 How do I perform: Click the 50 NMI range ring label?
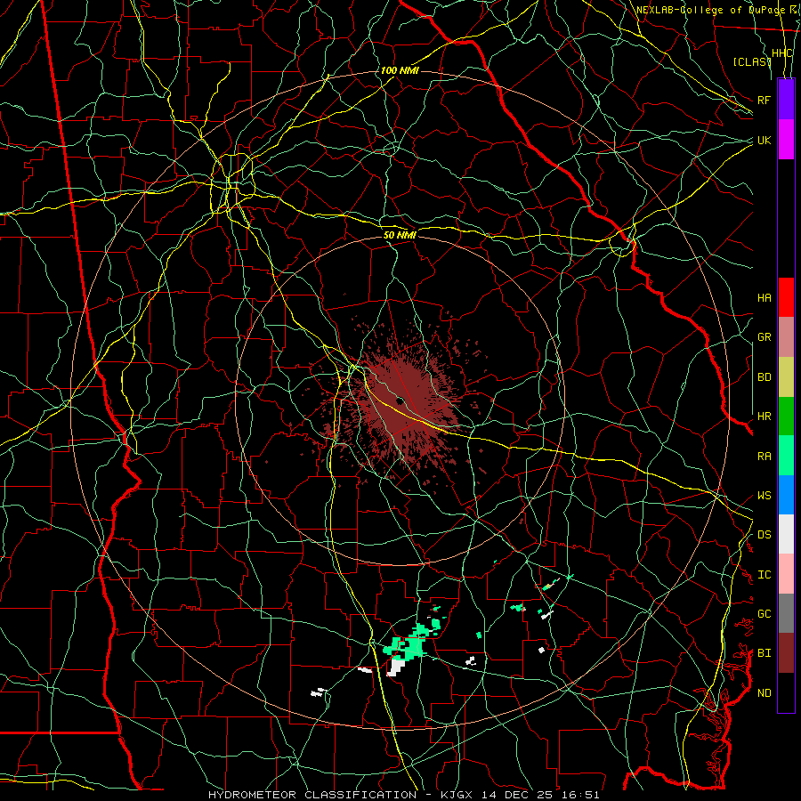tap(400, 235)
